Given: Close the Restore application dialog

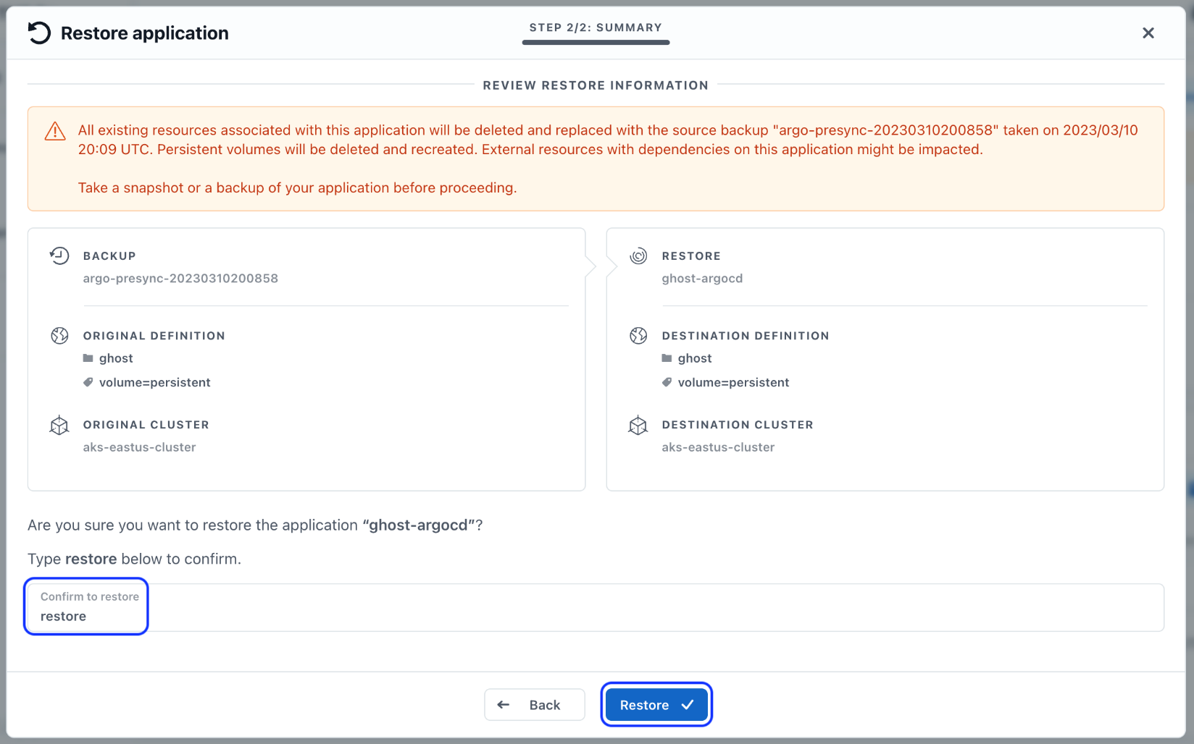Looking at the screenshot, I should click(x=1148, y=33).
